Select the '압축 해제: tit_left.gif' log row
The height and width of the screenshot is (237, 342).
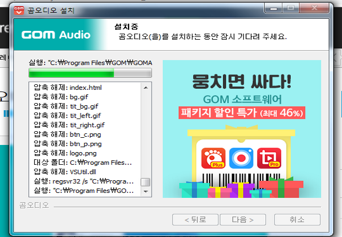tap(85, 116)
